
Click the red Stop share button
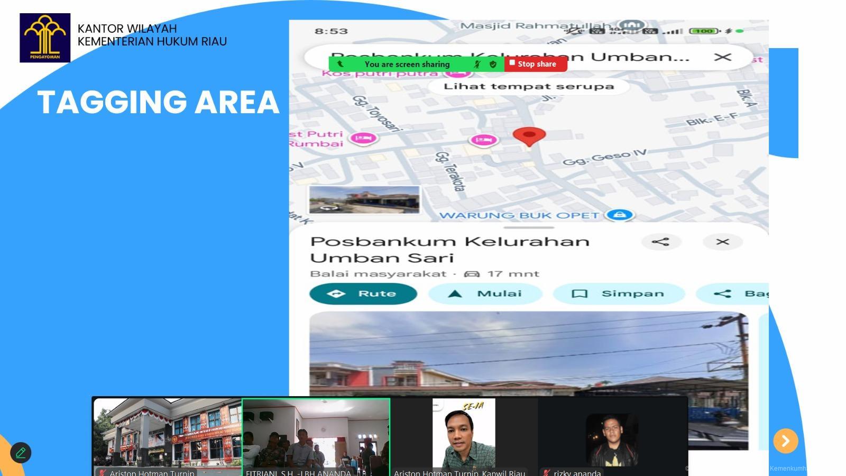click(x=535, y=64)
